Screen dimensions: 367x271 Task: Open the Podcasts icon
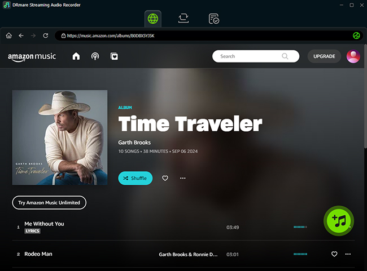95,56
